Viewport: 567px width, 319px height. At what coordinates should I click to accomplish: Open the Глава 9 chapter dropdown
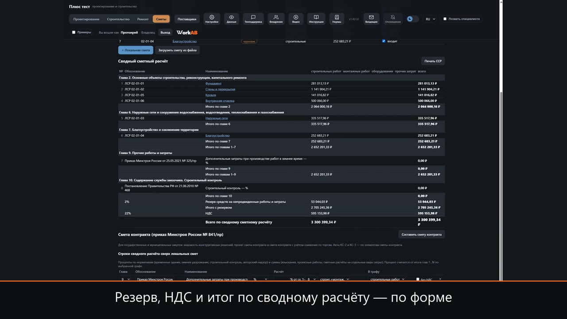125,279
